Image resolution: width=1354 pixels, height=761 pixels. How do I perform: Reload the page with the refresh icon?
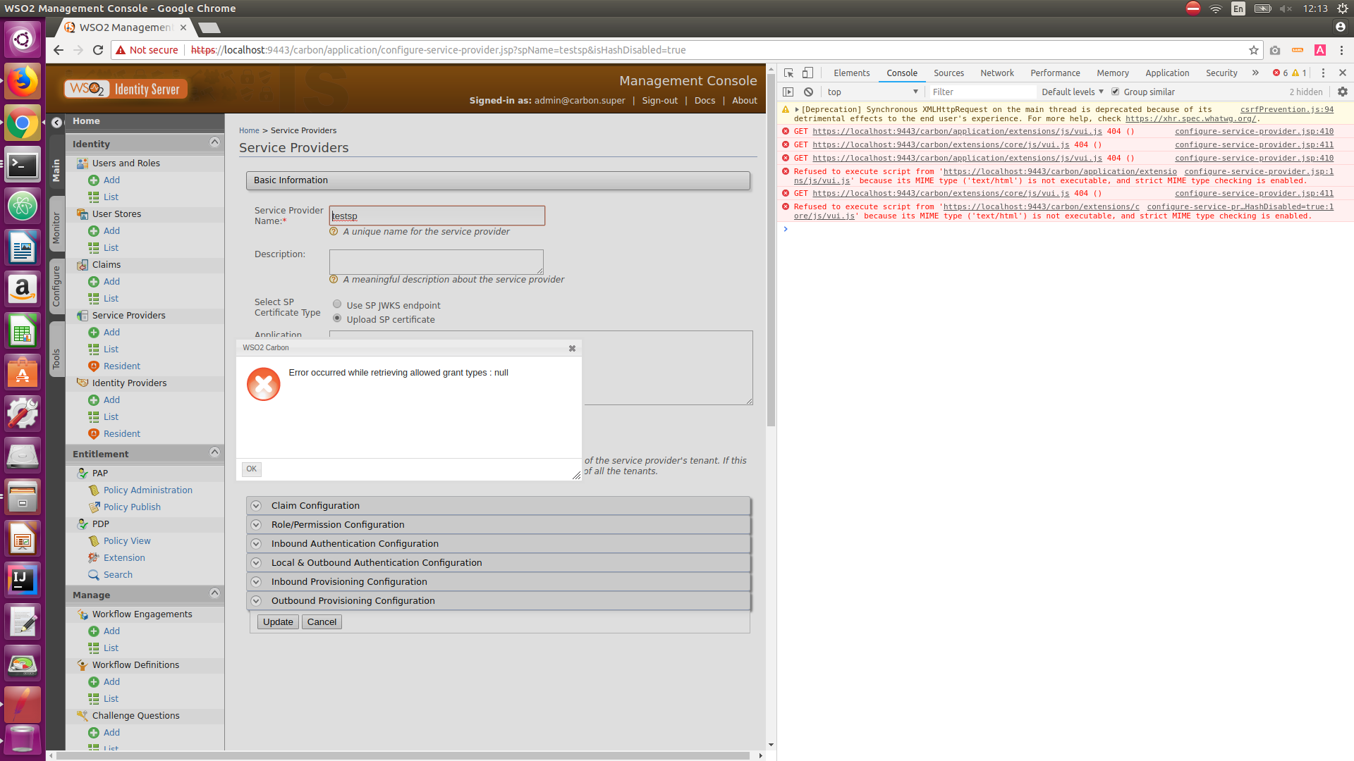click(98, 50)
